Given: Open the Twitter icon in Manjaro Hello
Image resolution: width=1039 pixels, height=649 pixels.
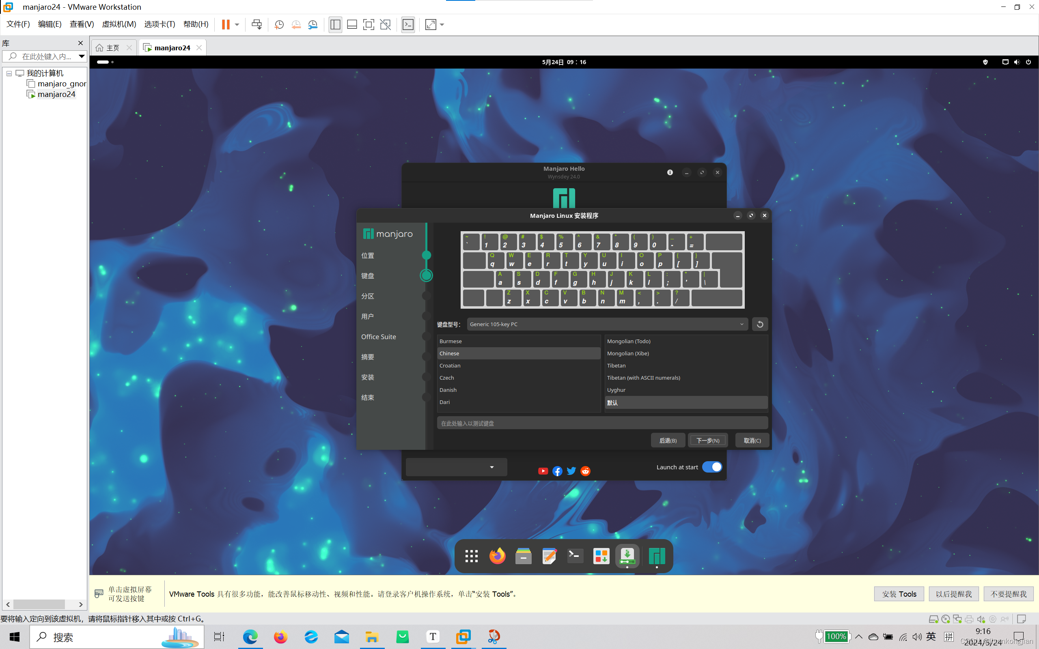Looking at the screenshot, I should 571,471.
